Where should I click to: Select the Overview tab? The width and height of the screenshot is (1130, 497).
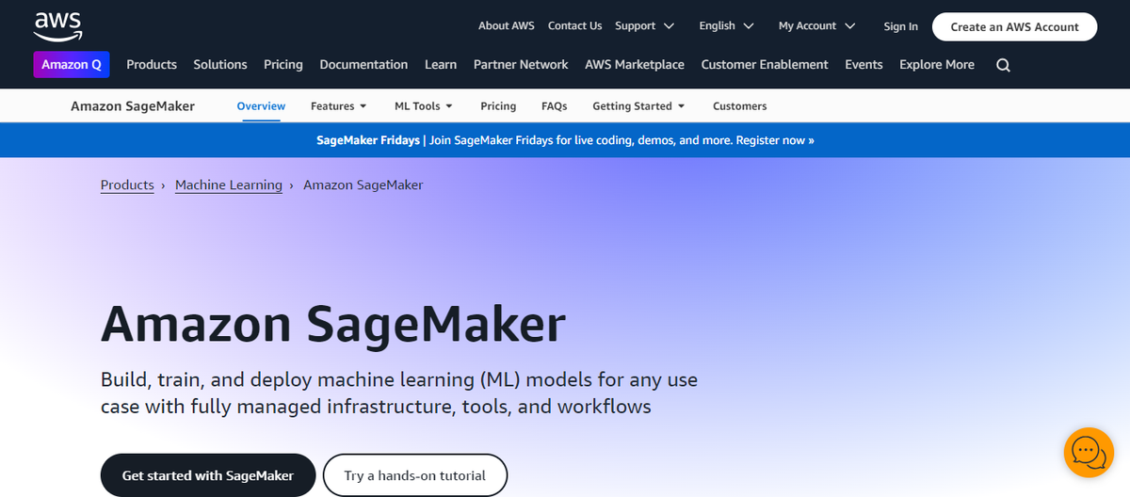click(x=261, y=106)
